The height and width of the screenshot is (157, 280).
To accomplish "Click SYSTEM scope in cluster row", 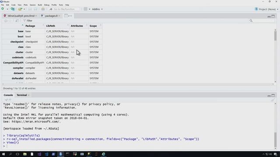I will click(94, 52).
